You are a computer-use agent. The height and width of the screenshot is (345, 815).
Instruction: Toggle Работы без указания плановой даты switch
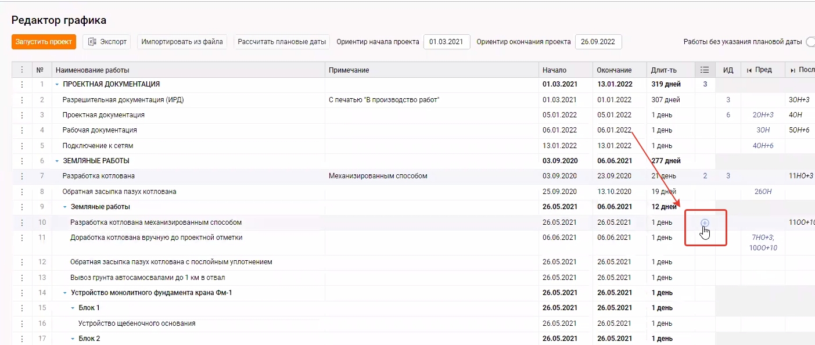[x=810, y=42]
